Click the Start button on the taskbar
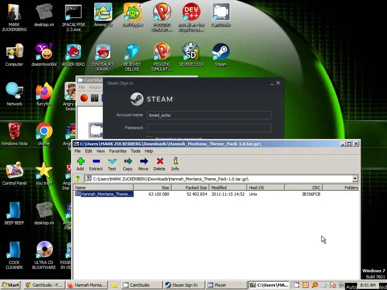Screen dimensions: 387x290 (x=11, y=285)
